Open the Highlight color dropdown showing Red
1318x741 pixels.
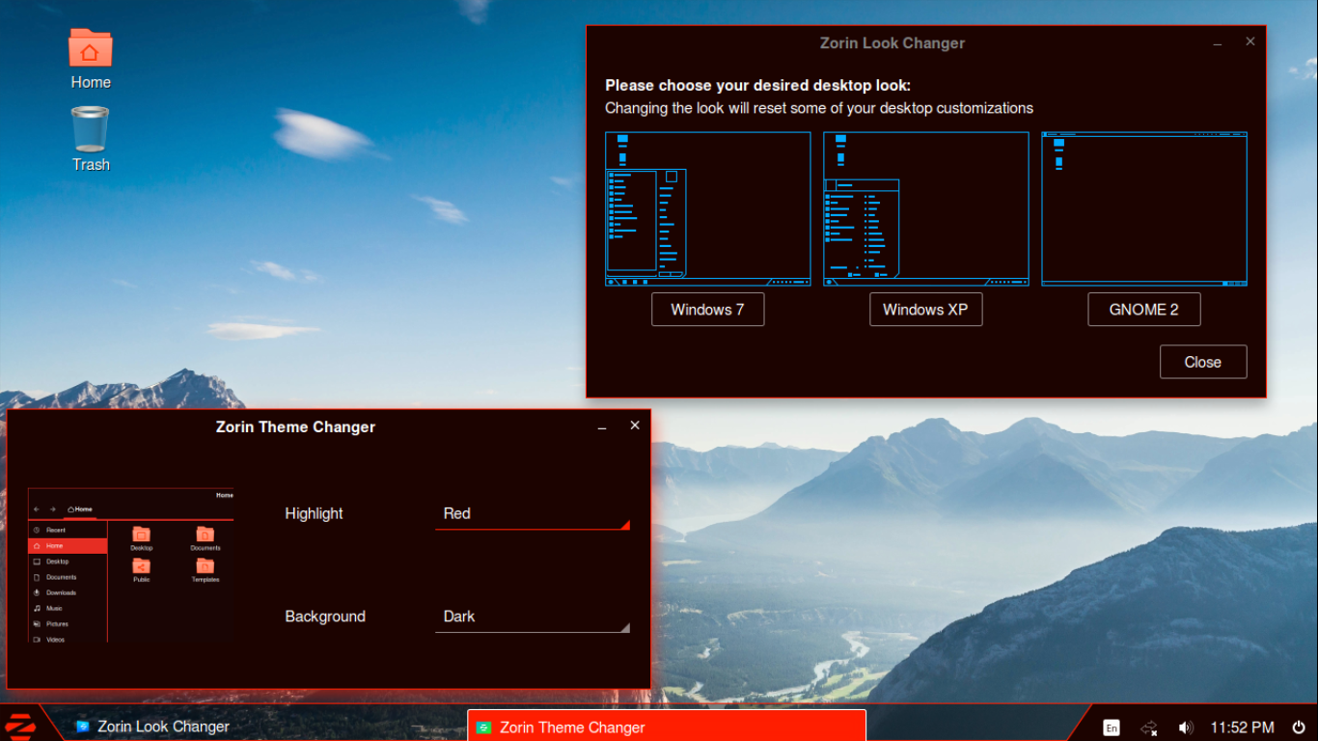[533, 513]
